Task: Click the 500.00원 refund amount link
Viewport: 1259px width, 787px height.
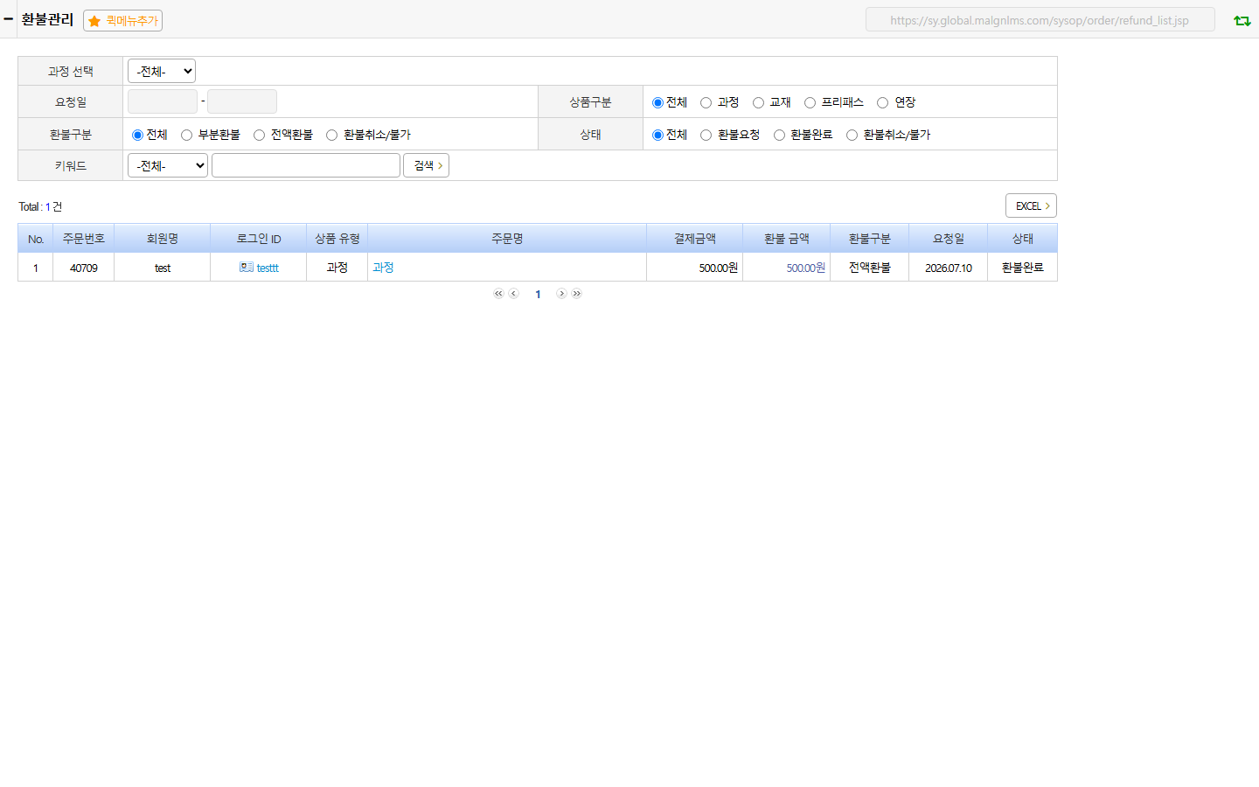Action: [805, 268]
